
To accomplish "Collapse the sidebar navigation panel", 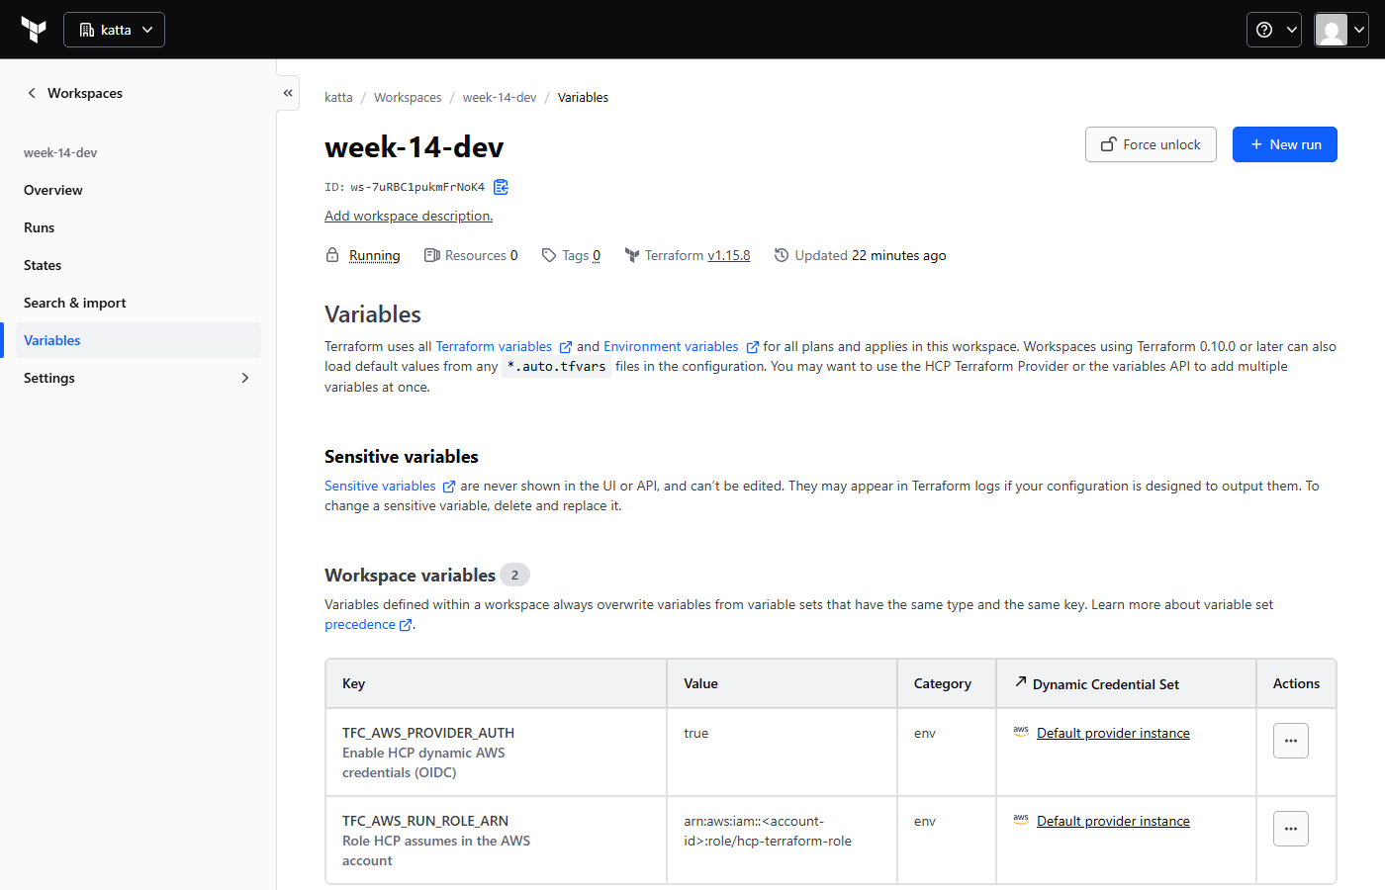I will (x=288, y=93).
